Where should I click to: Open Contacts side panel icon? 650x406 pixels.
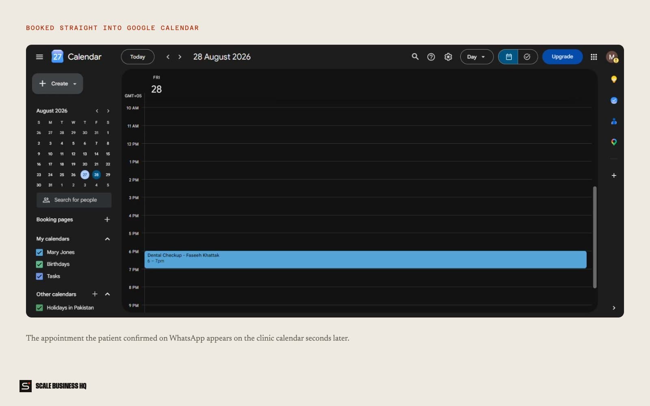(614, 121)
